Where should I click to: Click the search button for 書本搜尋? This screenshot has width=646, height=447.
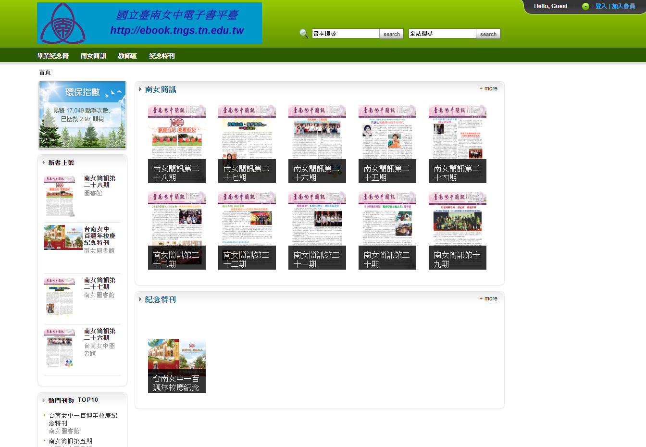pos(392,34)
